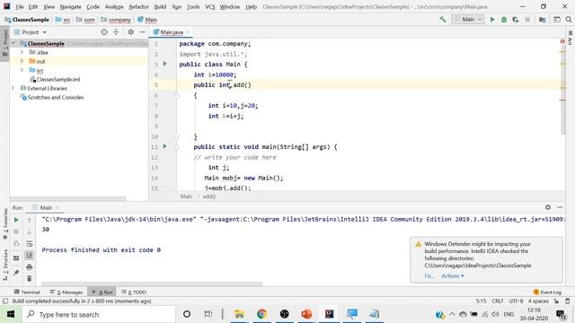Stop process in Run panel
Image resolution: width=575 pixels, height=323 pixels.
tap(16, 231)
